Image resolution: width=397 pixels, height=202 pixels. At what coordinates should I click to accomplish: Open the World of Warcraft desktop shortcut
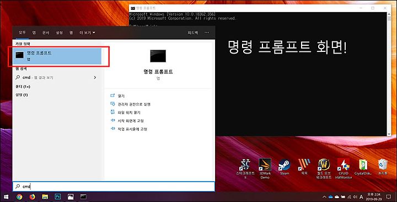click(x=324, y=168)
